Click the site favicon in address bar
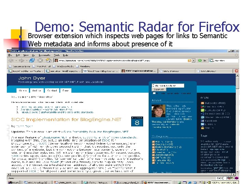Image resolution: width=246 pixels, height=184 pixels. coord(56,61)
